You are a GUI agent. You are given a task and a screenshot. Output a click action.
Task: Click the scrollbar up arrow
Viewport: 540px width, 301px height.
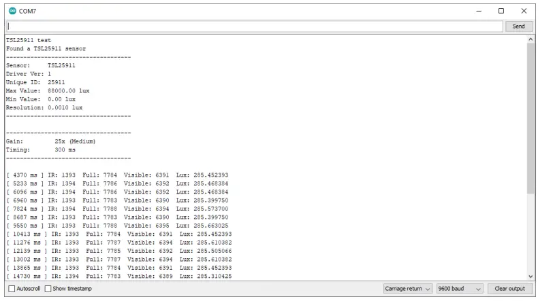pos(530,39)
